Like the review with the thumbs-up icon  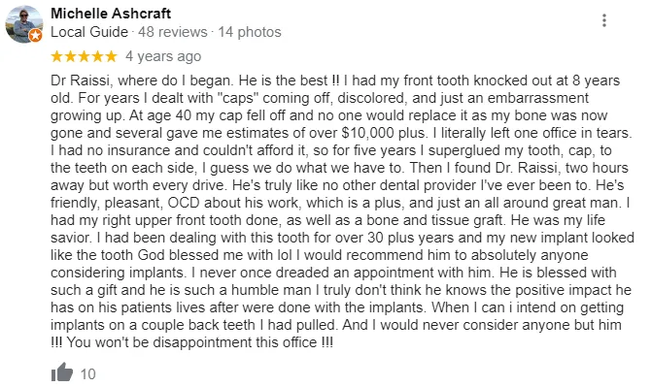tap(62, 372)
